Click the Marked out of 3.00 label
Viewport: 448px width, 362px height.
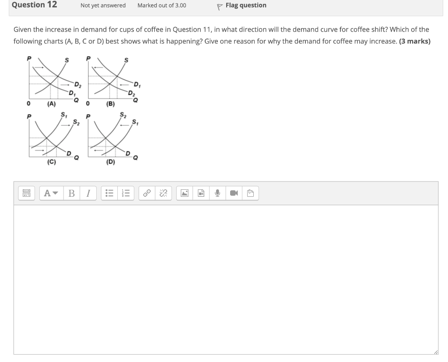[x=161, y=5]
